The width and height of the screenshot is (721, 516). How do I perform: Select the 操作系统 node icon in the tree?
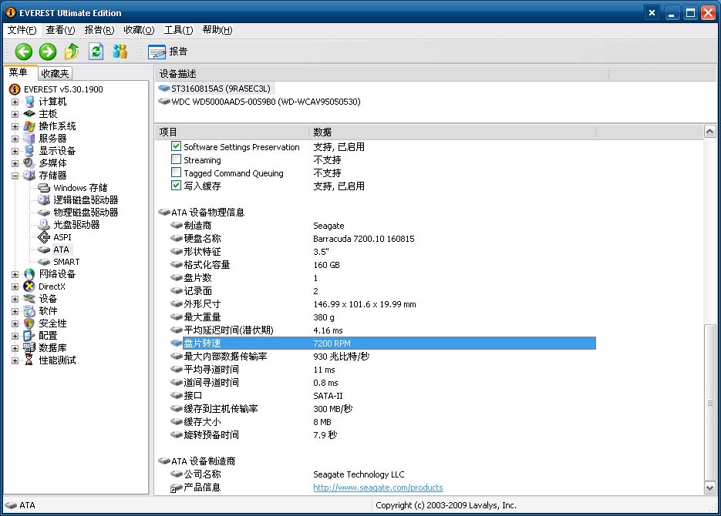[x=29, y=126]
